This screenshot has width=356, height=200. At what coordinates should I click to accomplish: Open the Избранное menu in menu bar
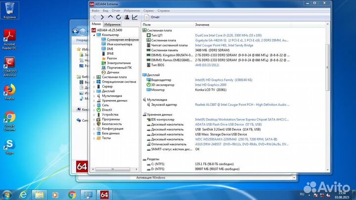[132, 11]
